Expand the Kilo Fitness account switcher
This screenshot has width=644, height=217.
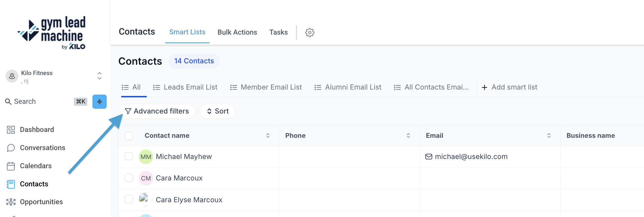click(99, 76)
